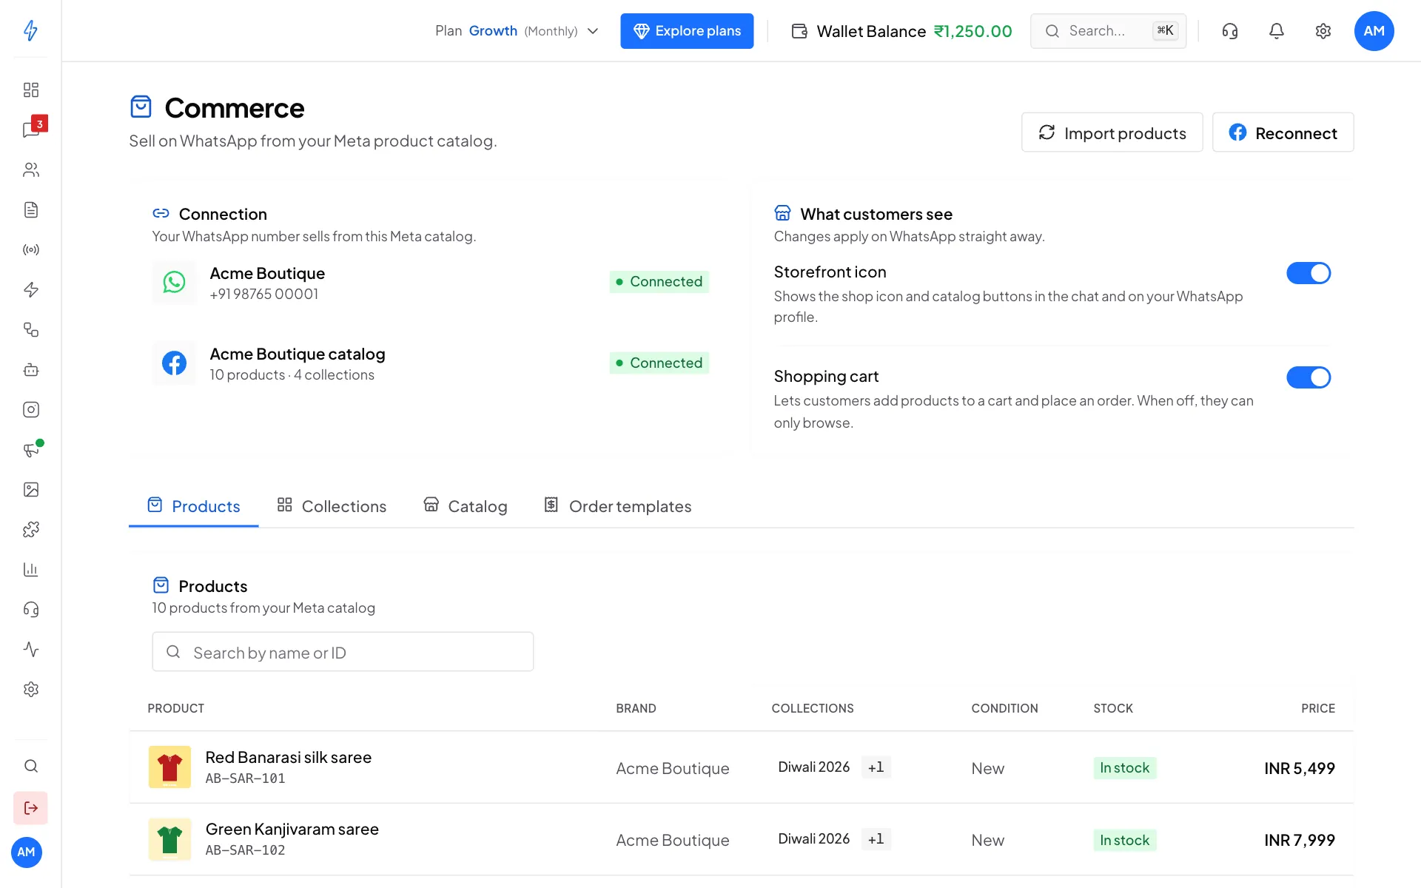
Task: Open contacts people icon in sidebar
Action: tap(30, 169)
